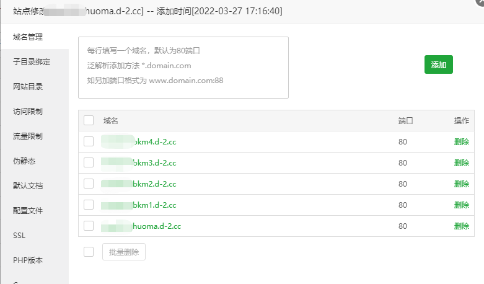Go to the 伪静态 settings tab
The height and width of the screenshot is (284, 484).
click(x=24, y=161)
